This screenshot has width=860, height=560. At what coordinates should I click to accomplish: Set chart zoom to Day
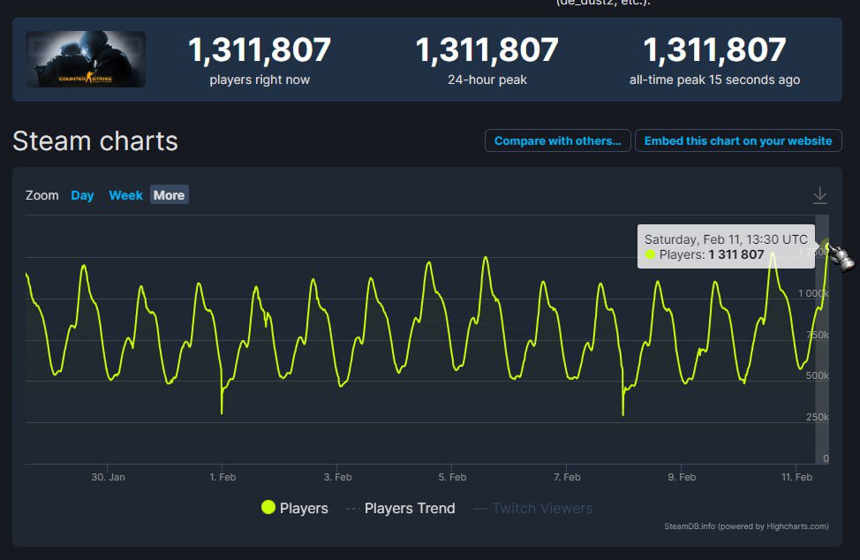(82, 195)
